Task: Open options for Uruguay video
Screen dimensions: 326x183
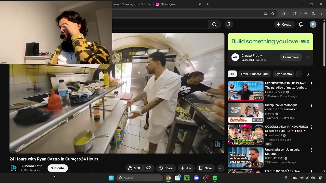Action: coord(311,84)
